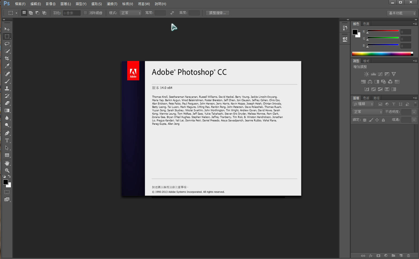The image size is (419, 259).
Task: Click the Brightness/Contrast adjustment icon
Action: click(x=366, y=74)
